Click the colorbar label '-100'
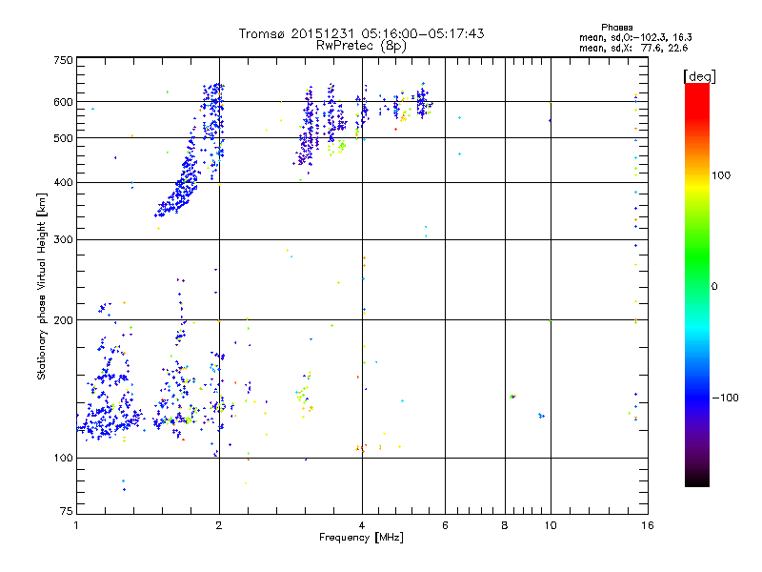 coord(725,398)
